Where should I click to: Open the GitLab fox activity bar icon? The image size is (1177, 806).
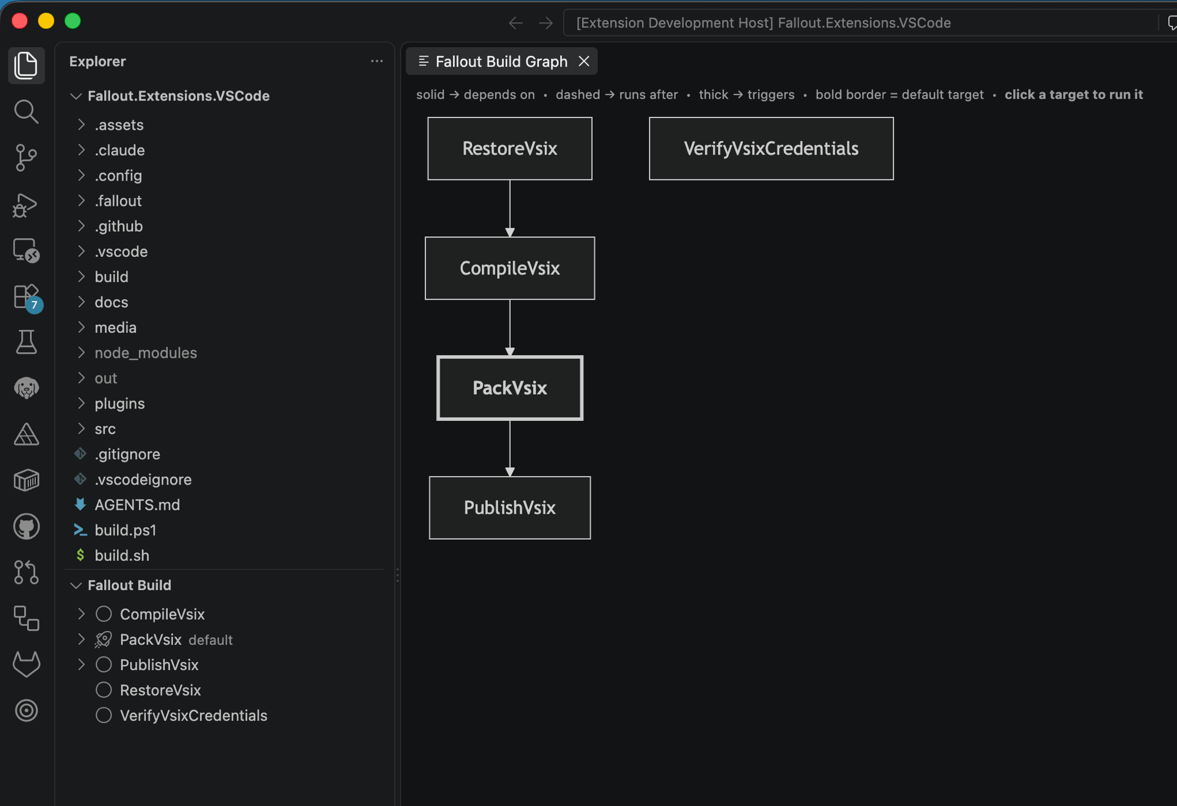click(26, 664)
